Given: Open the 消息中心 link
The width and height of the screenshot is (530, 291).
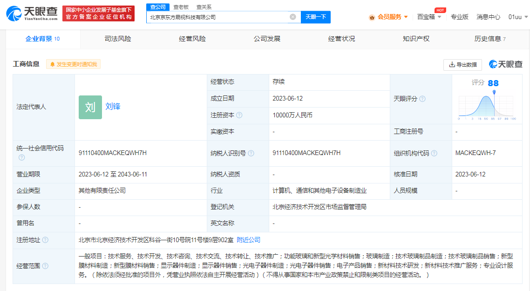Looking at the screenshot, I should tap(488, 17).
